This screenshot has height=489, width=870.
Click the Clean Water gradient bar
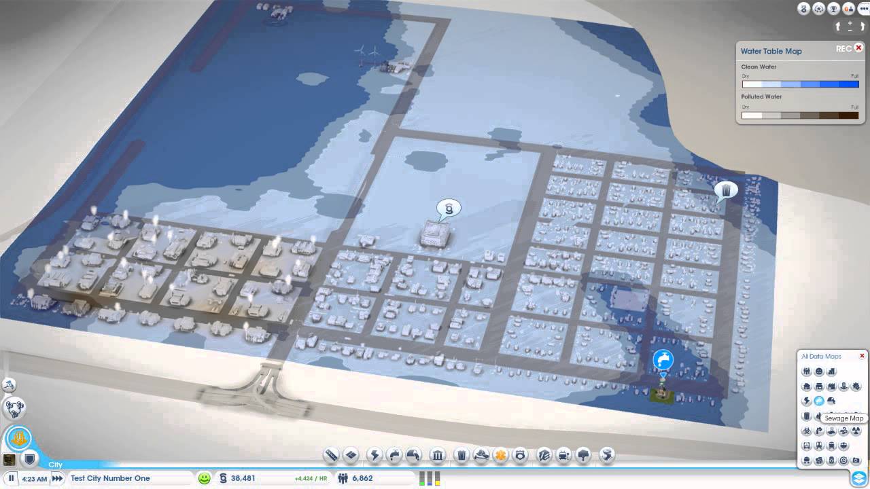coord(800,84)
